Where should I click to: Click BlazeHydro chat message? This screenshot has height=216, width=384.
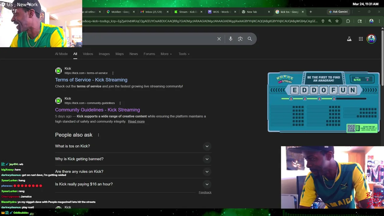(48, 202)
